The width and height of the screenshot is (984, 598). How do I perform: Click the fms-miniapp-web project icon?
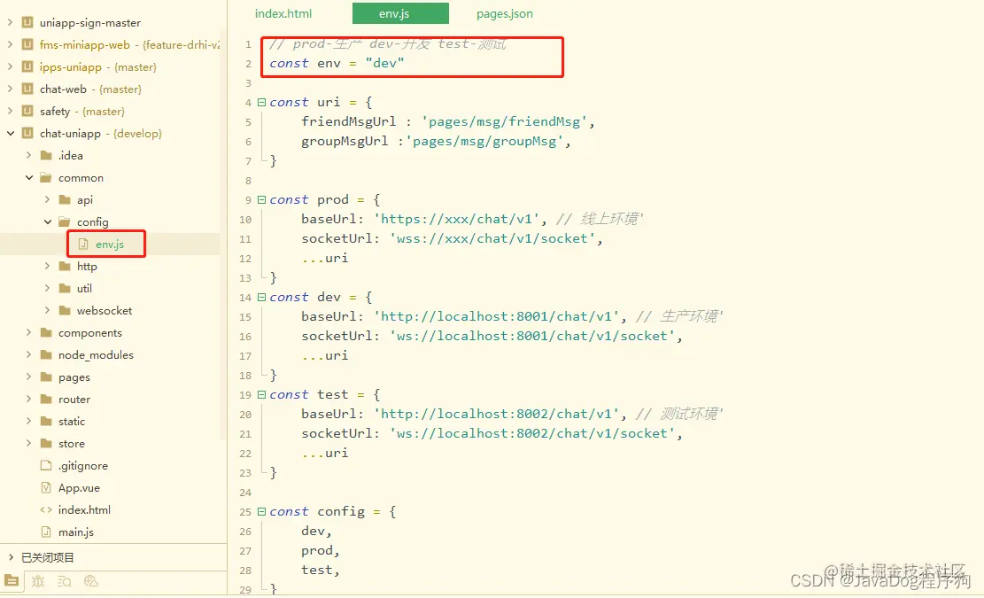[x=27, y=44]
